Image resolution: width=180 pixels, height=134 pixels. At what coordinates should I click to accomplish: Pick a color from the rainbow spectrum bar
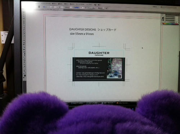[170, 24]
